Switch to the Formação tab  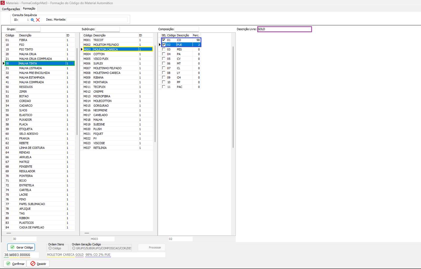point(29,9)
